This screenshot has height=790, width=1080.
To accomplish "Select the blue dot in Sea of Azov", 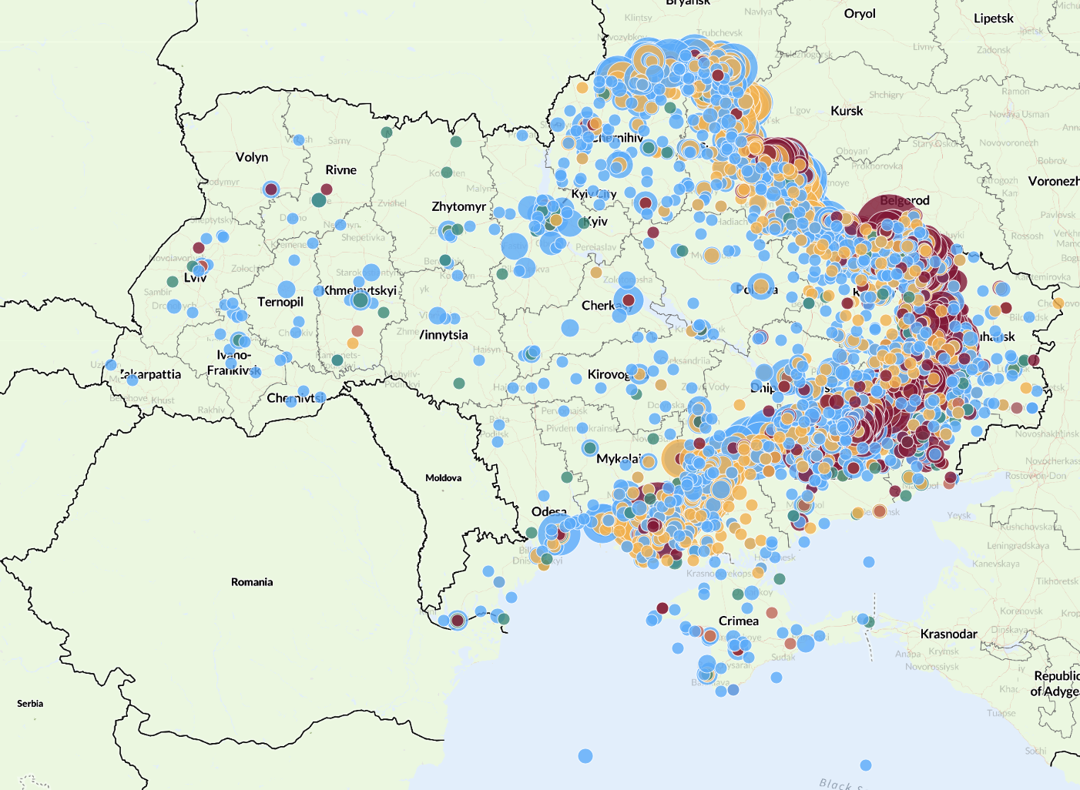I will coord(869,562).
